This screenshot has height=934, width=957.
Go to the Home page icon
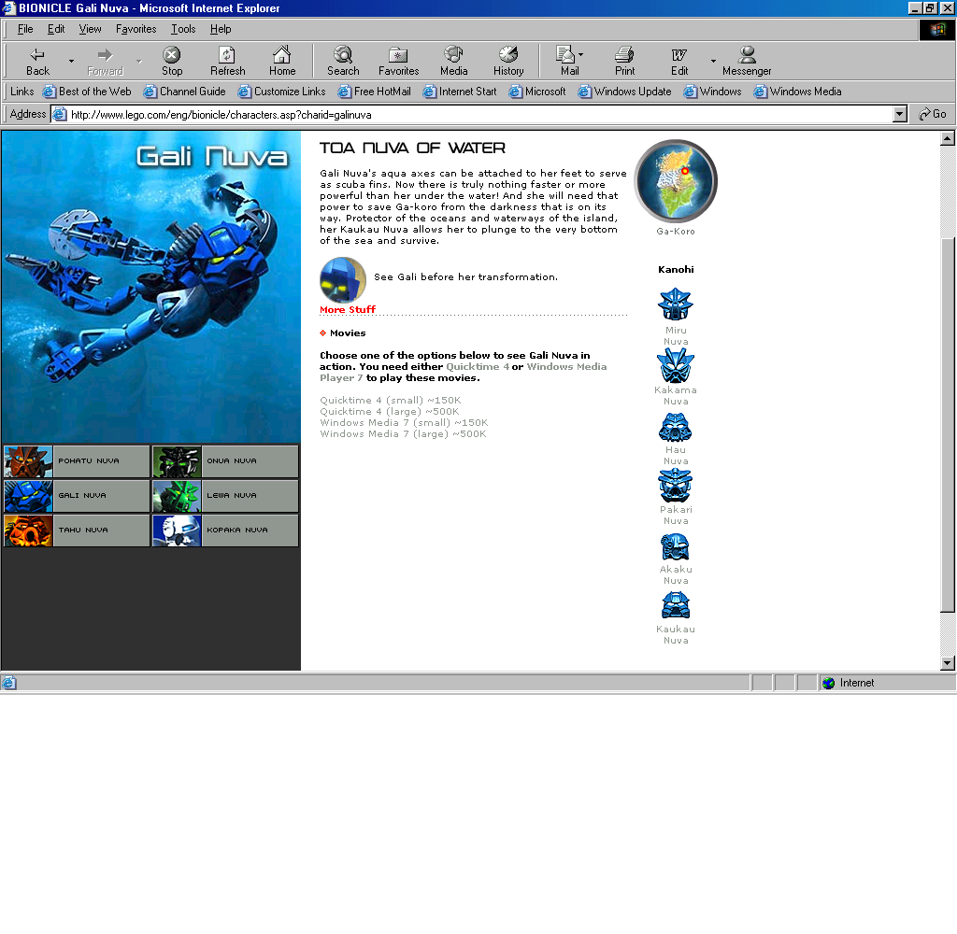[x=282, y=61]
